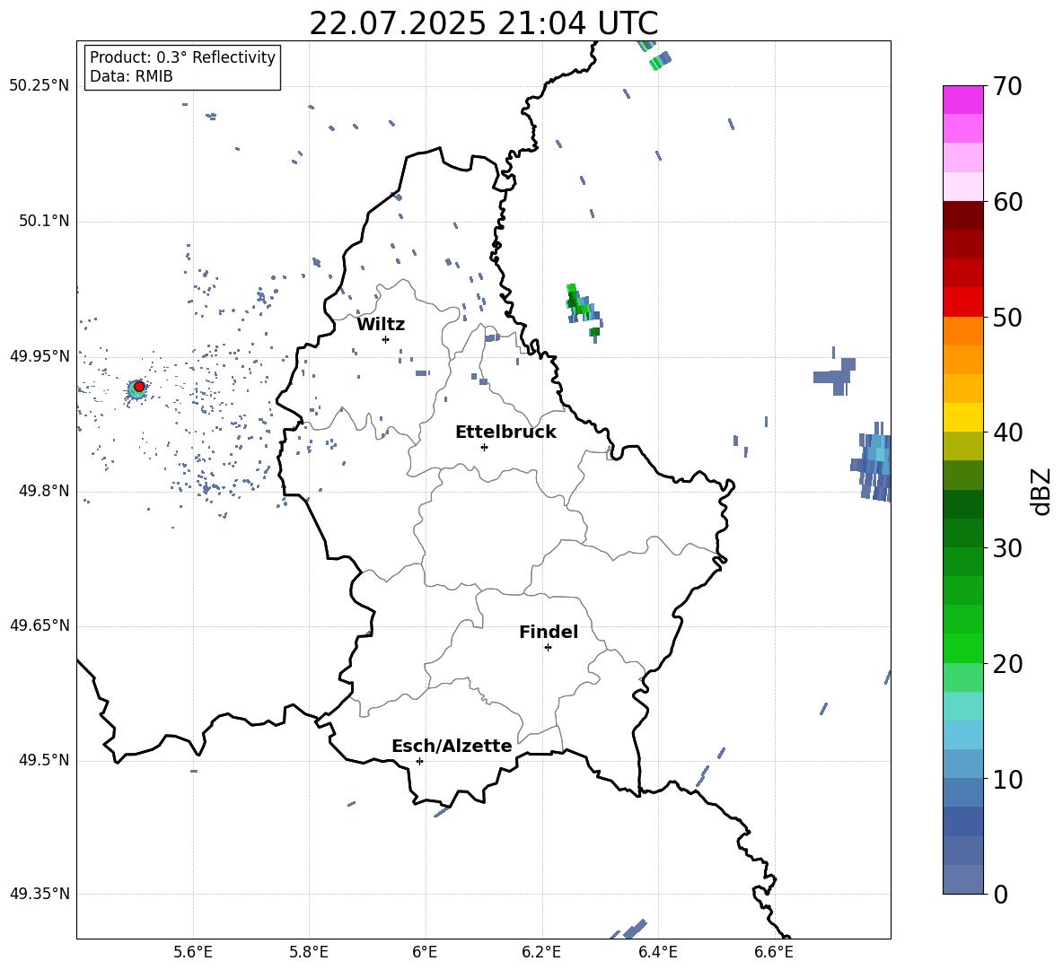This screenshot has width=1063, height=970.
Task: Click the red radar site dot
Action: tap(139, 386)
